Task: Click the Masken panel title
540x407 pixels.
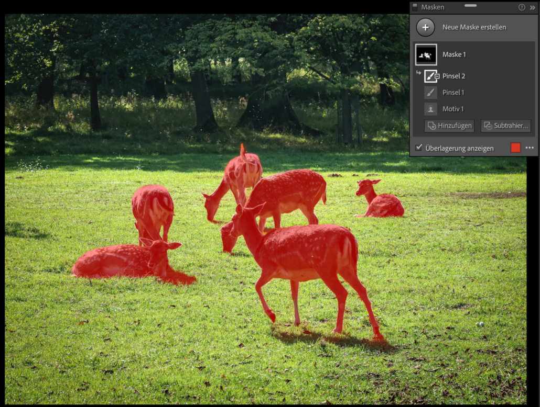Action: pos(433,7)
